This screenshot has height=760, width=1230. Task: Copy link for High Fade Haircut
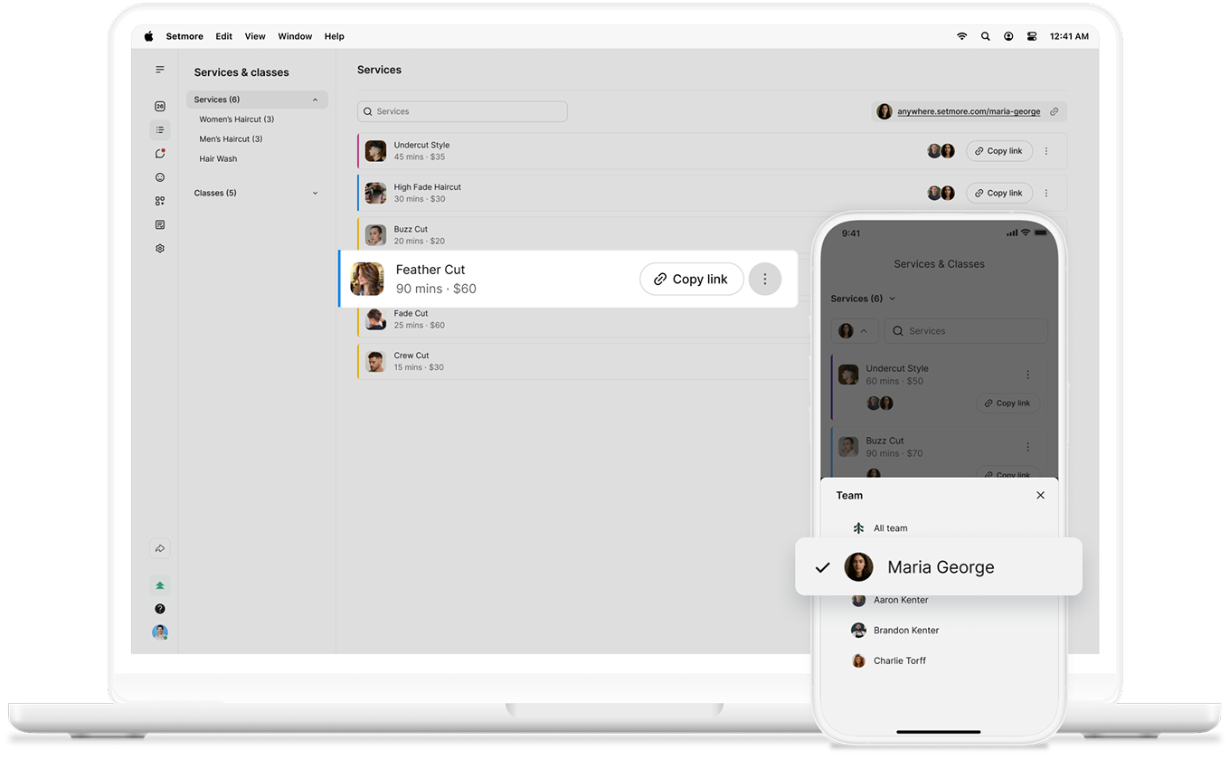[x=999, y=193]
